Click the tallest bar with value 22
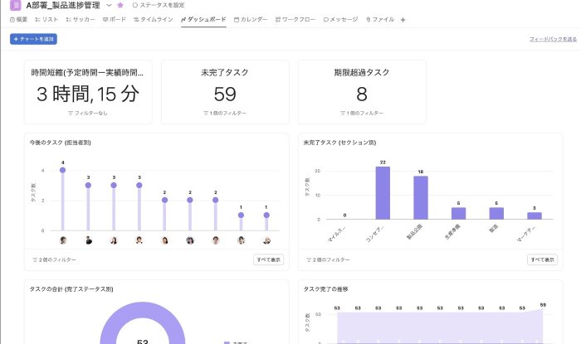581x344 pixels. pyautogui.click(x=383, y=192)
